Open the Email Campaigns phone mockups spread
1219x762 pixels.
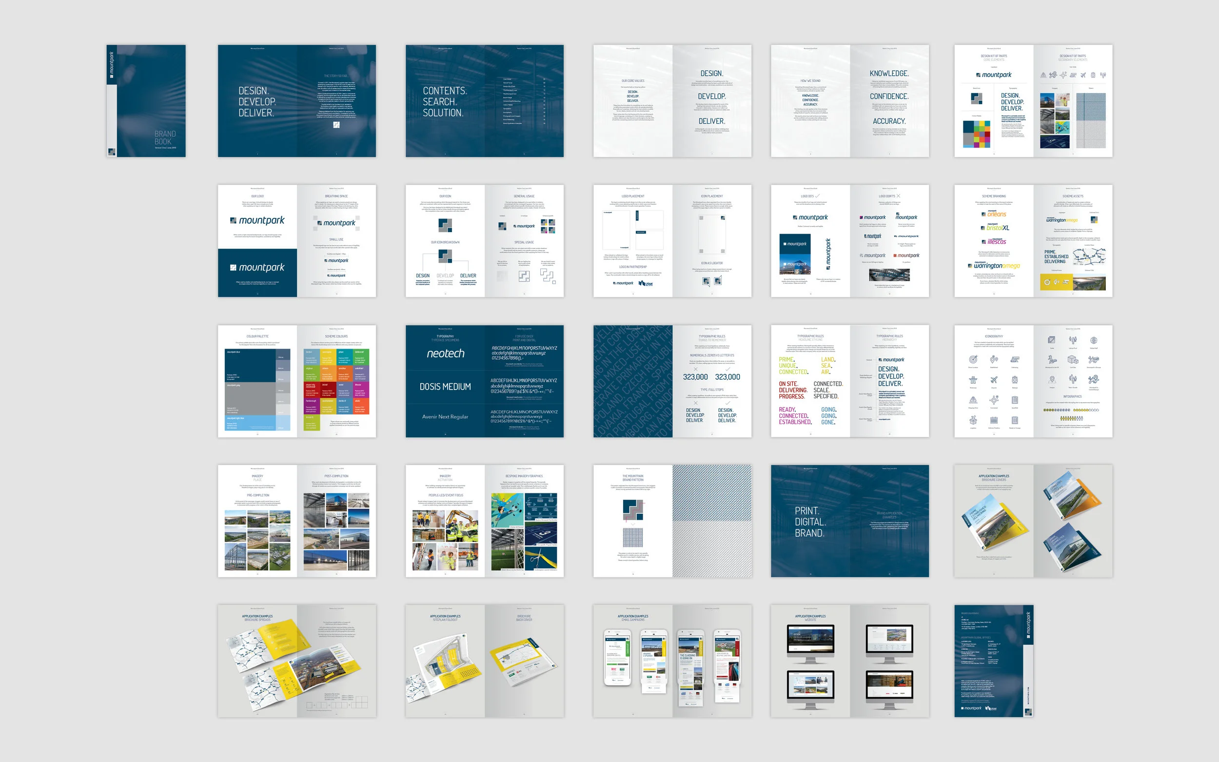(x=672, y=661)
